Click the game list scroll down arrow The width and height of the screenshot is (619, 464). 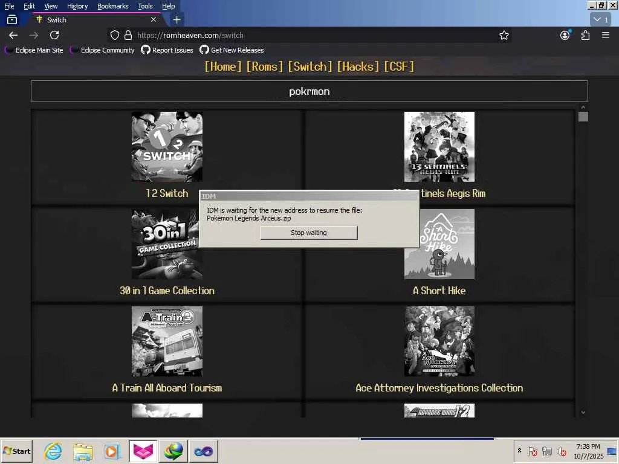(583, 413)
